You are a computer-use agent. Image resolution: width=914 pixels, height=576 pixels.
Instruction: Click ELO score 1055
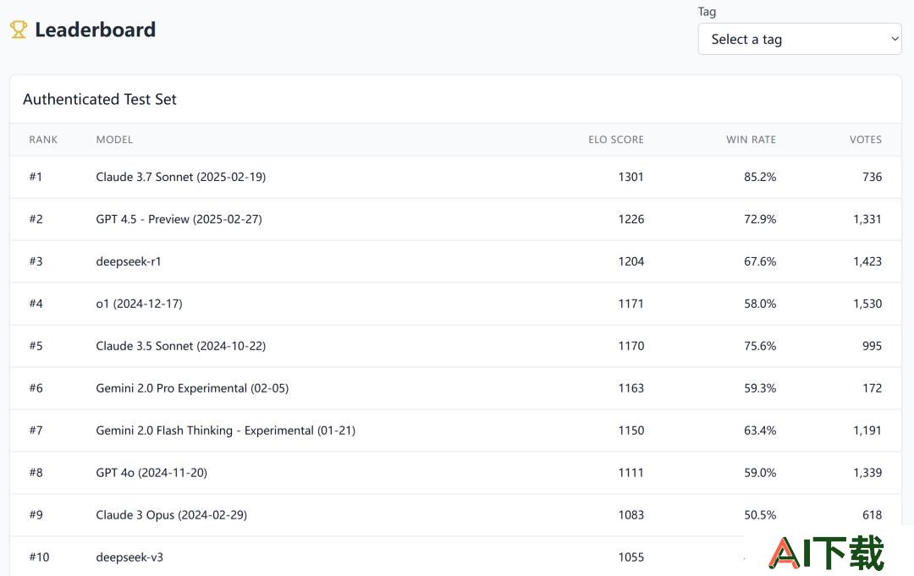click(x=630, y=557)
